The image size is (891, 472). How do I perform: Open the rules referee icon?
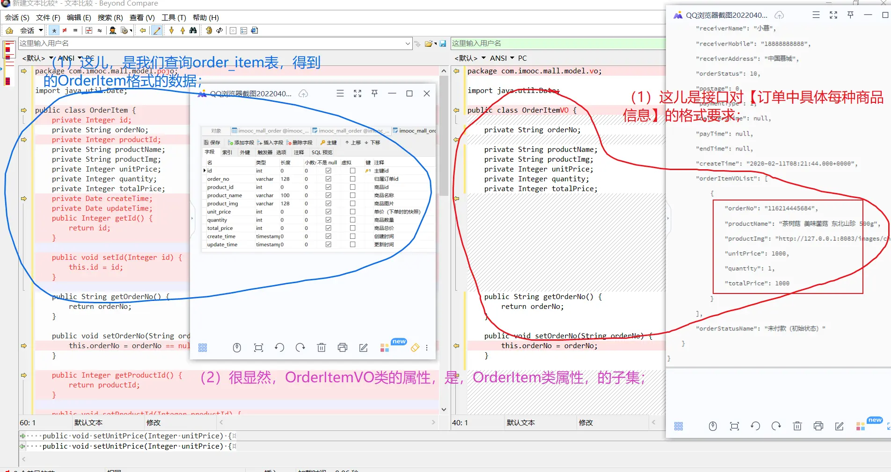point(113,30)
